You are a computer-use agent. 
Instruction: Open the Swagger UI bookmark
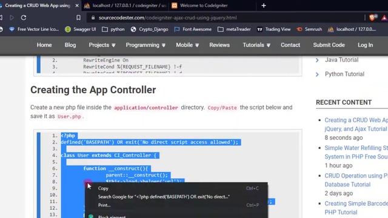click(81, 29)
